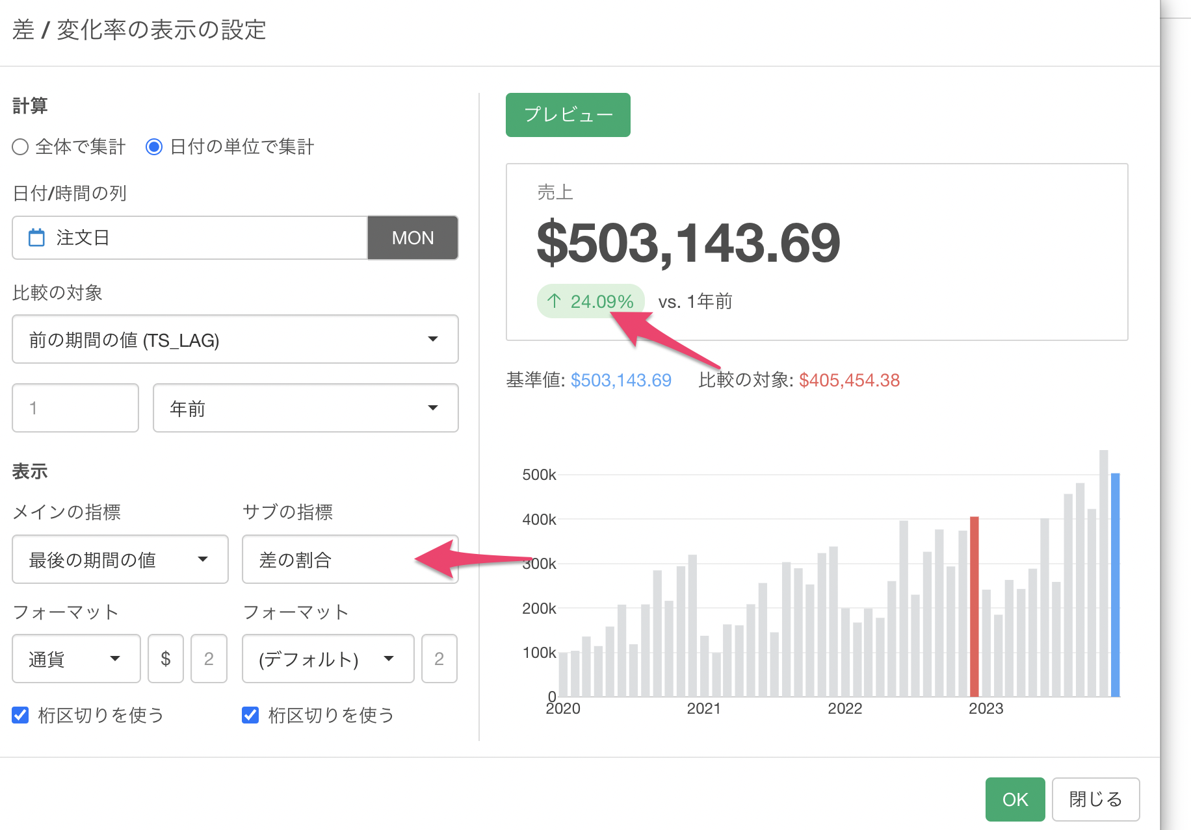Open the 通貨 format dropdown
Screen dimensions: 1191x830
pos(76,659)
